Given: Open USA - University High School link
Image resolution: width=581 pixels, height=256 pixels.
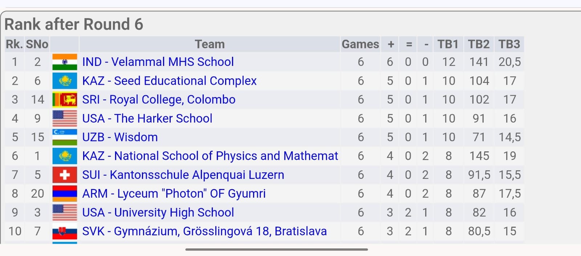Looking at the screenshot, I should (158, 213).
